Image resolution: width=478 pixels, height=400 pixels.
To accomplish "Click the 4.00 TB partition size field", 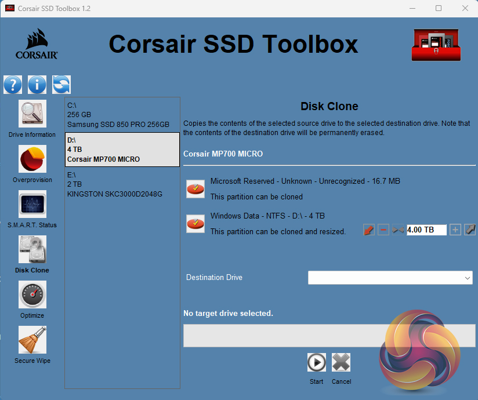I will (x=426, y=230).
